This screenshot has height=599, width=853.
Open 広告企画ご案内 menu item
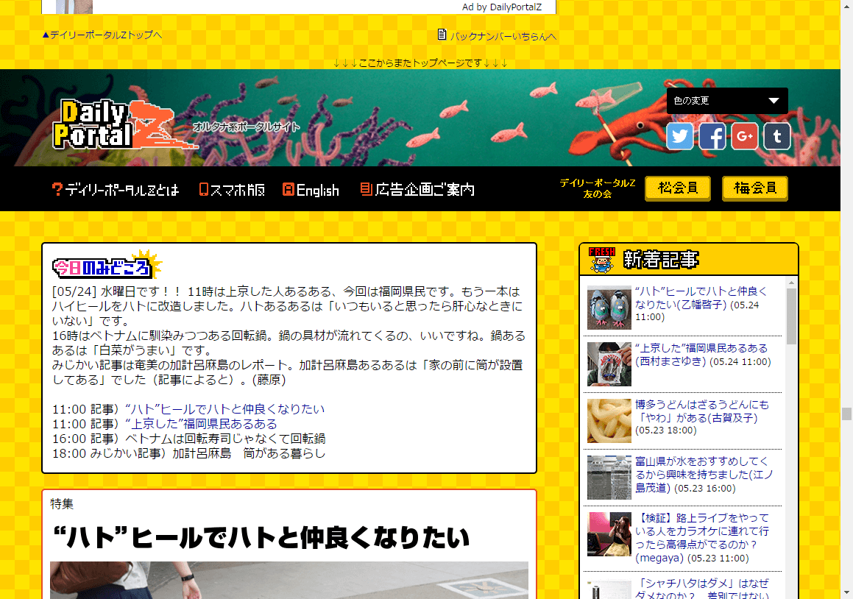click(417, 190)
